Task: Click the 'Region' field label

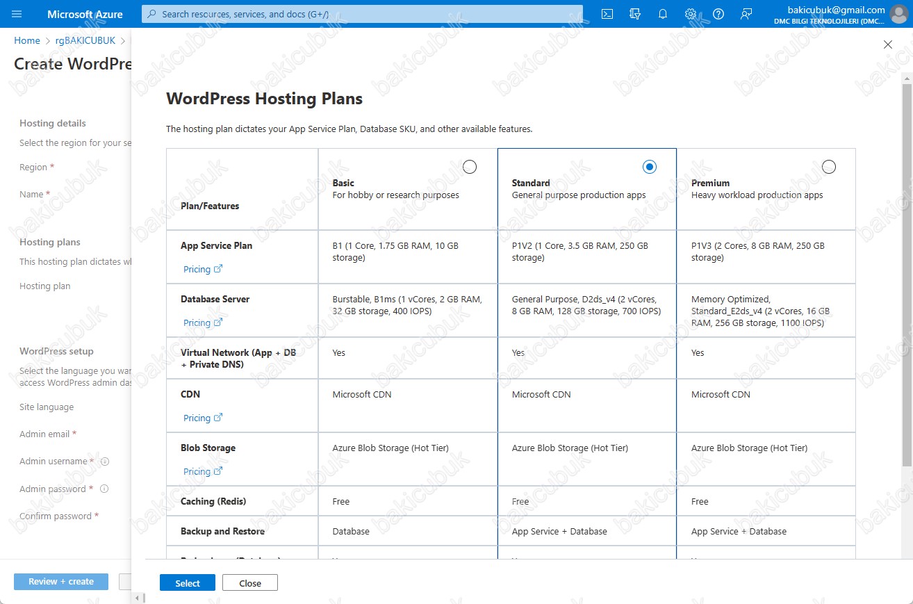Action: tap(33, 168)
